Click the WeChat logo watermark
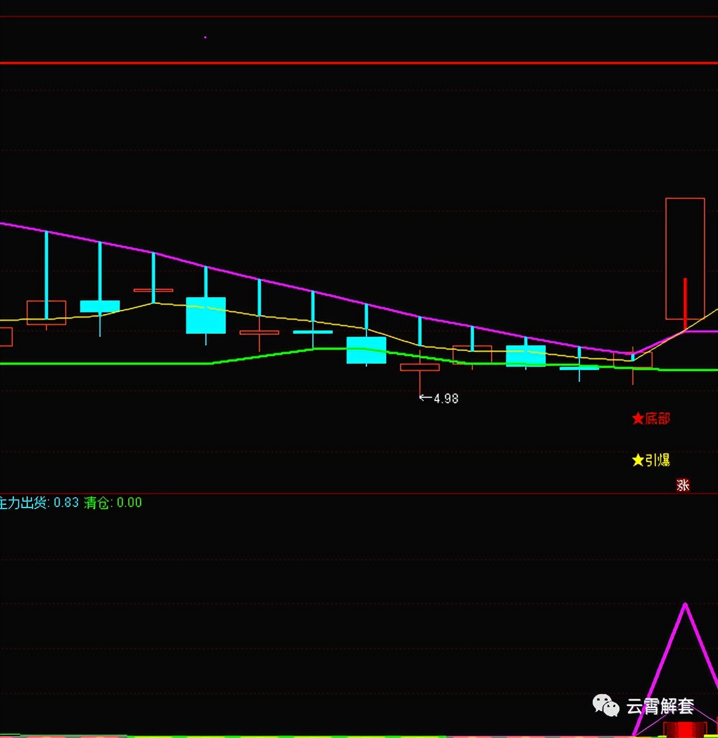The width and height of the screenshot is (718, 738). point(605,705)
